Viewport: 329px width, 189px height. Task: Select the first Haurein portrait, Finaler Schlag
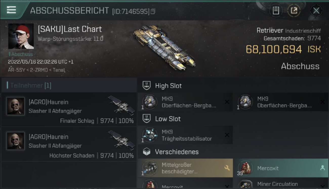click(15, 106)
